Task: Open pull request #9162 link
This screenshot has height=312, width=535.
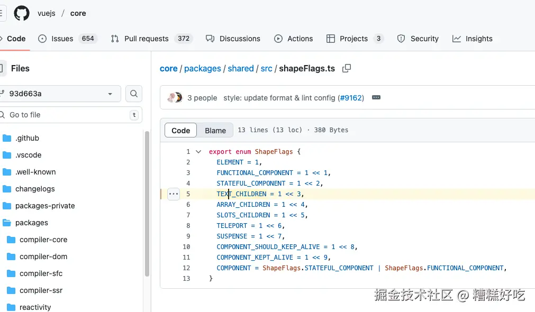Action: point(351,98)
